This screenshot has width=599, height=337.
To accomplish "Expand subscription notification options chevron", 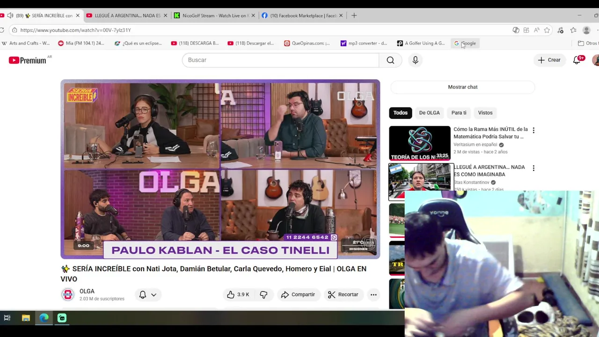I will (x=153, y=294).
